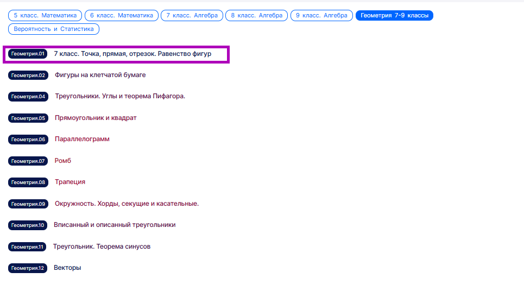Open topic Точка, прямая, отрезок. Равенство фигур
Screen dimensions: 524x291
[132, 54]
